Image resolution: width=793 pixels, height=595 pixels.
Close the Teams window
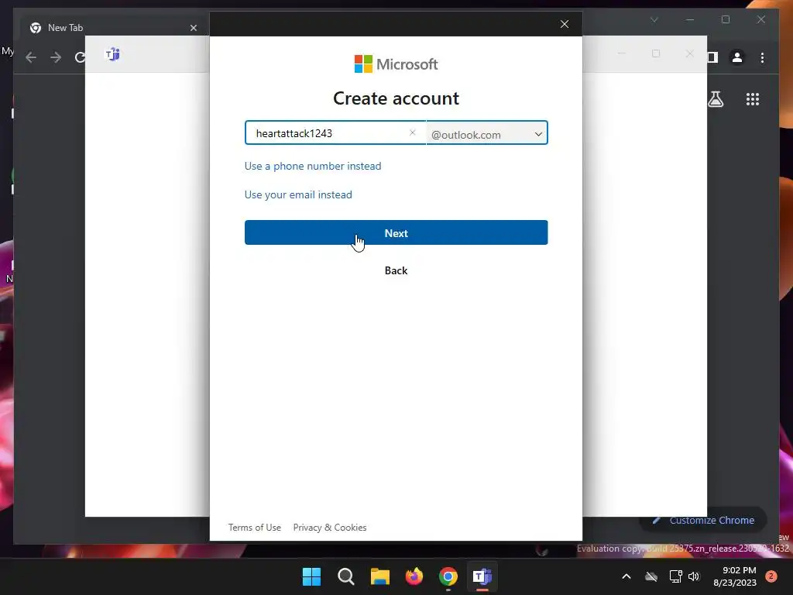click(x=690, y=53)
